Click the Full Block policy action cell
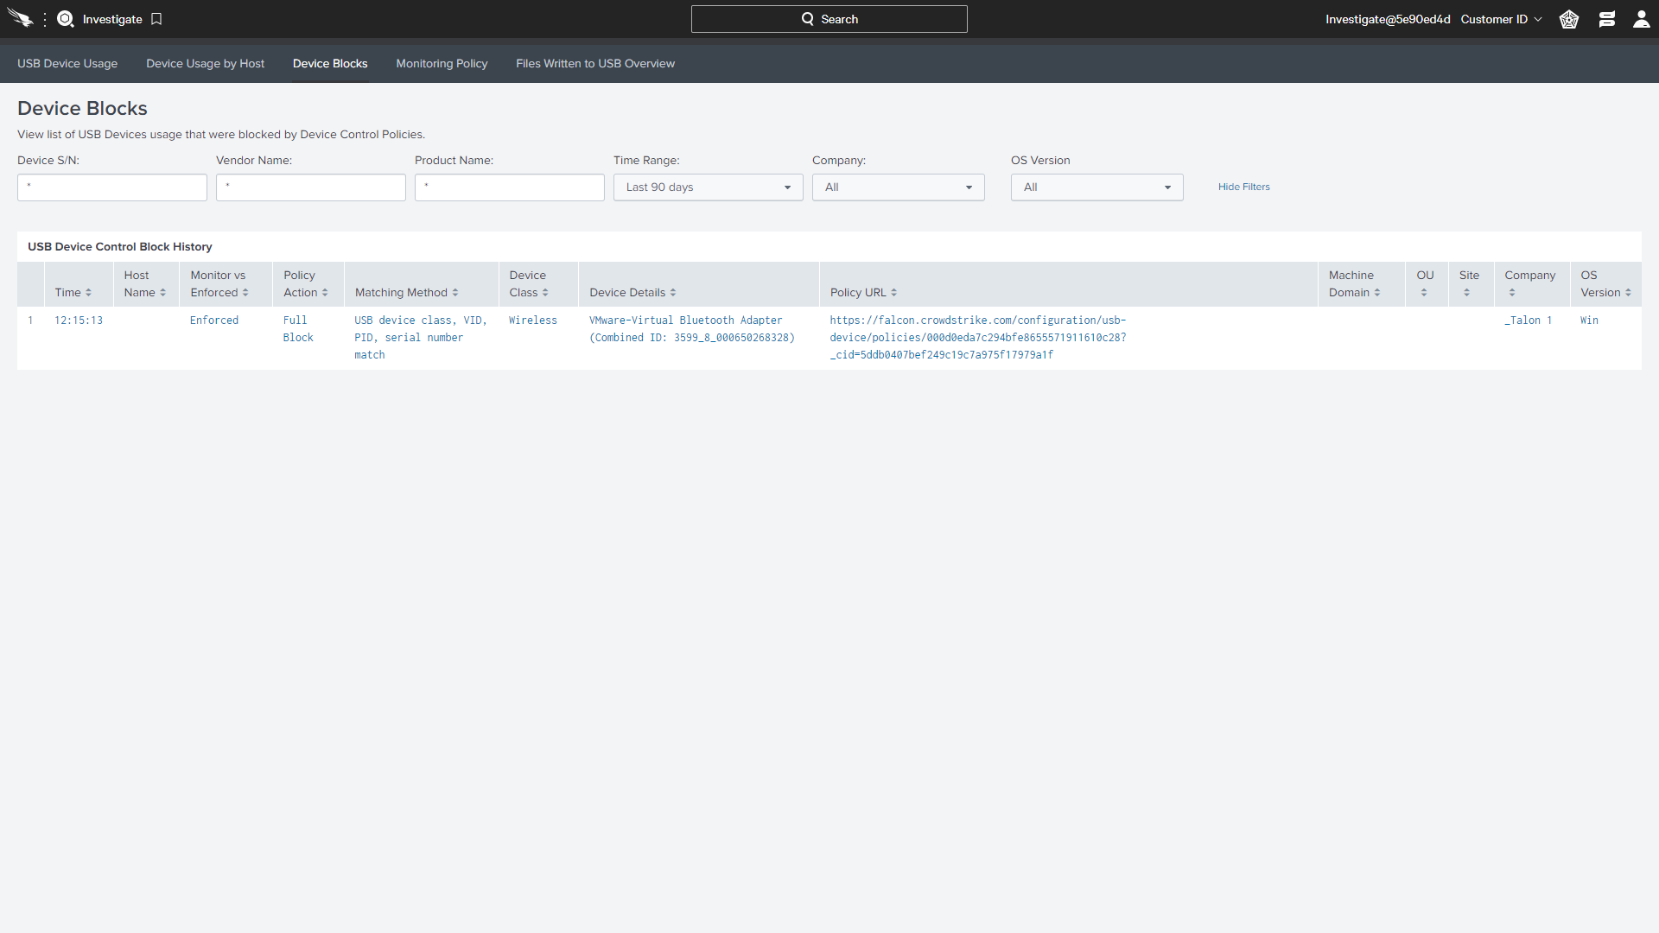Viewport: 1659px width, 933px height. coord(298,329)
